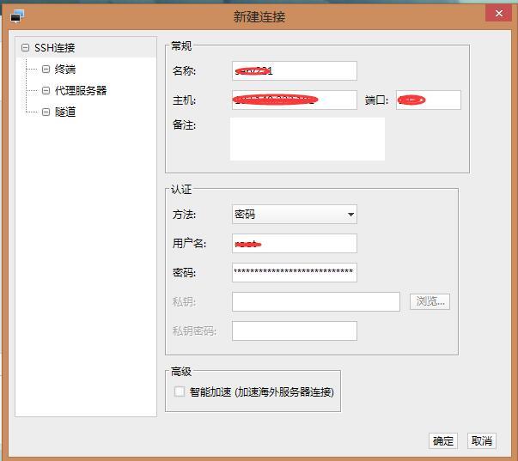Focus the 名称 input field
The width and height of the screenshot is (518, 461).
click(x=295, y=70)
